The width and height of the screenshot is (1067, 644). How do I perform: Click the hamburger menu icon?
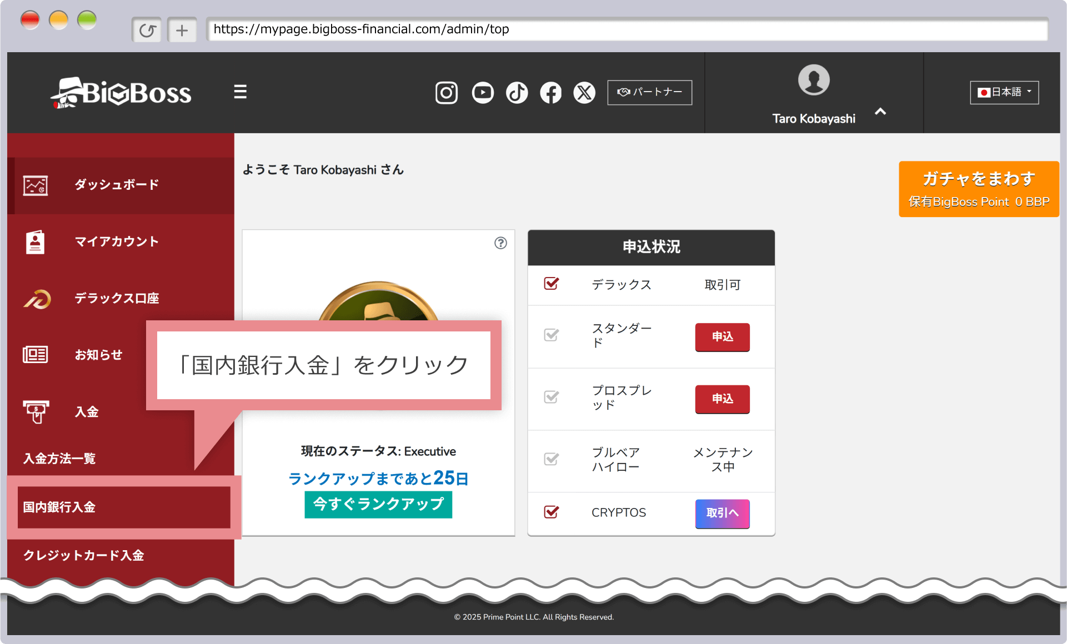[x=240, y=92]
